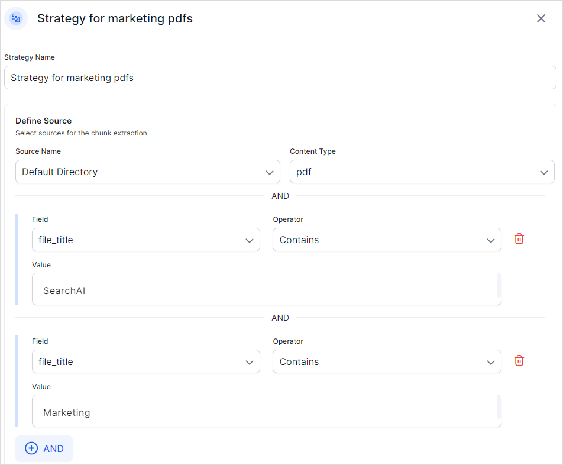Expand the Content Type dropdown showing pdf
This screenshot has width=563, height=465.
point(422,172)
